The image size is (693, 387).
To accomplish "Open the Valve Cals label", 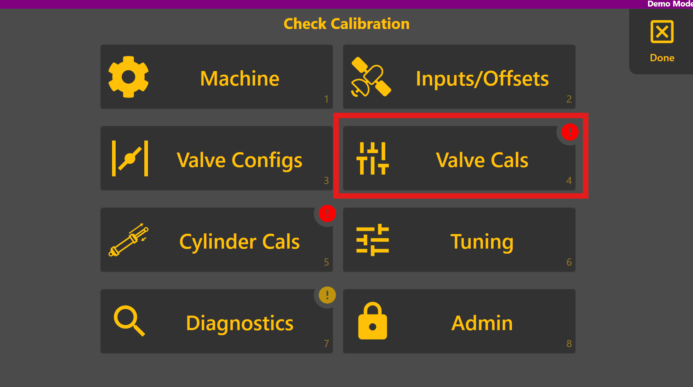I will 482,160.
